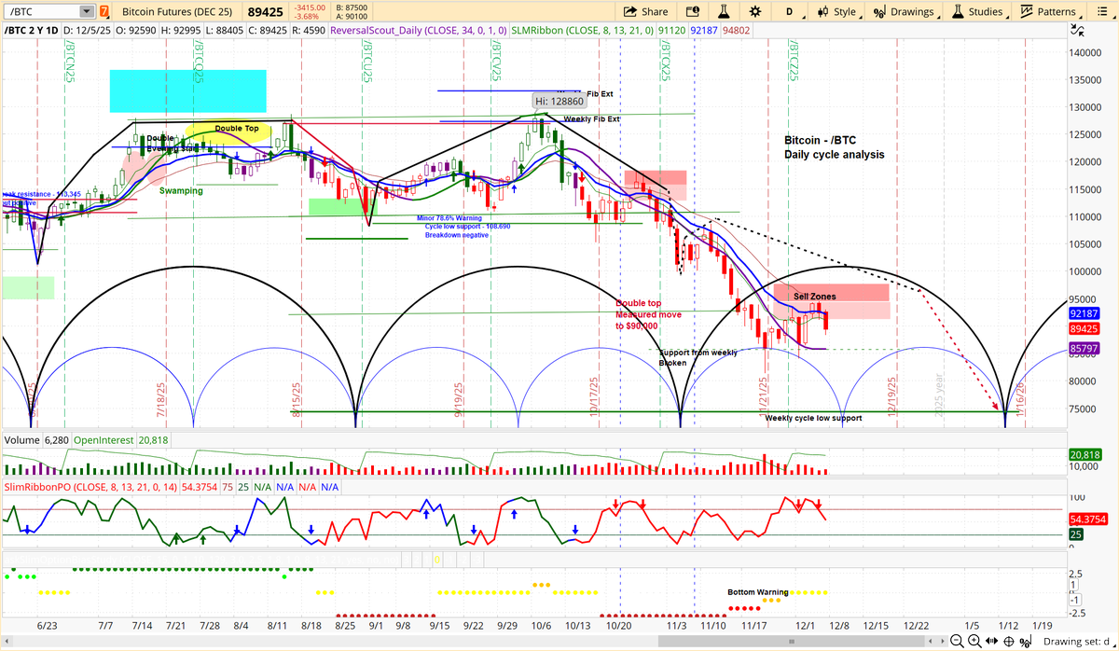The height and width of the screenshot is (651, 1119).
Task: Open the Patterns menu
Action: click(x=1048, y=12)
